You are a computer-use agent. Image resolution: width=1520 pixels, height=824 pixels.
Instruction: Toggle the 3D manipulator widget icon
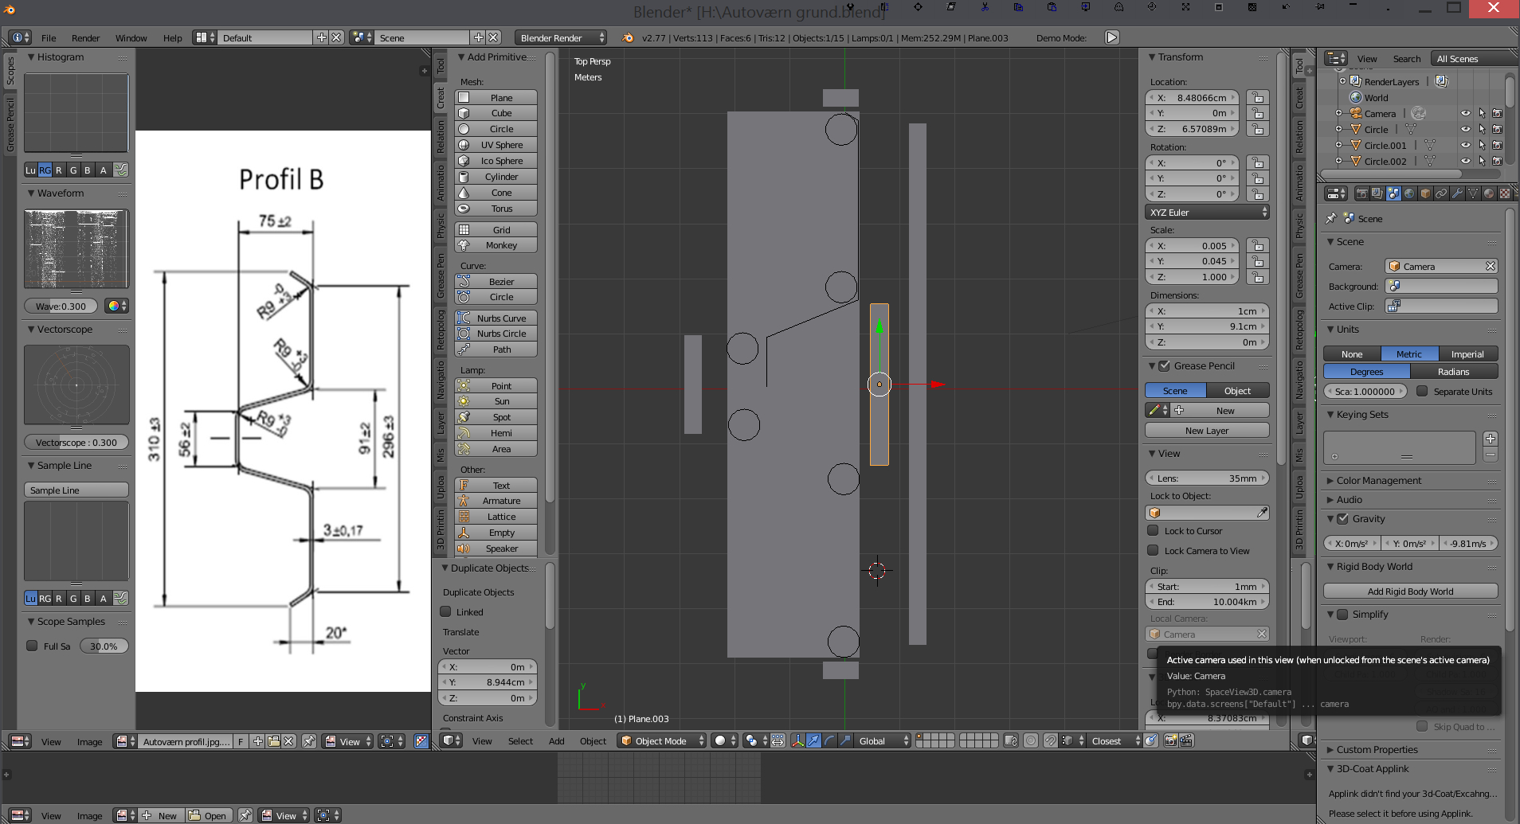797,740
